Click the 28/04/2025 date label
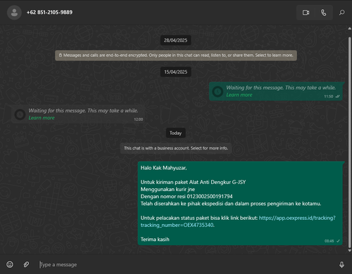The width and height of the screenshot is (352, 274). click(x=175, y=40)
